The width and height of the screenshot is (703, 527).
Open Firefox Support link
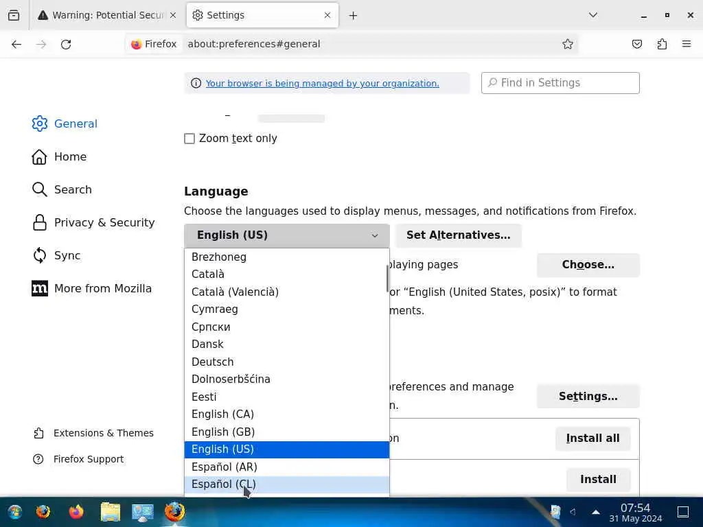click(78, 459)
